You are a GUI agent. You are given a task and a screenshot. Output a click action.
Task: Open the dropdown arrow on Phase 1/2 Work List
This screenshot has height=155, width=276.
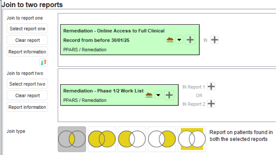coord(158,95)
